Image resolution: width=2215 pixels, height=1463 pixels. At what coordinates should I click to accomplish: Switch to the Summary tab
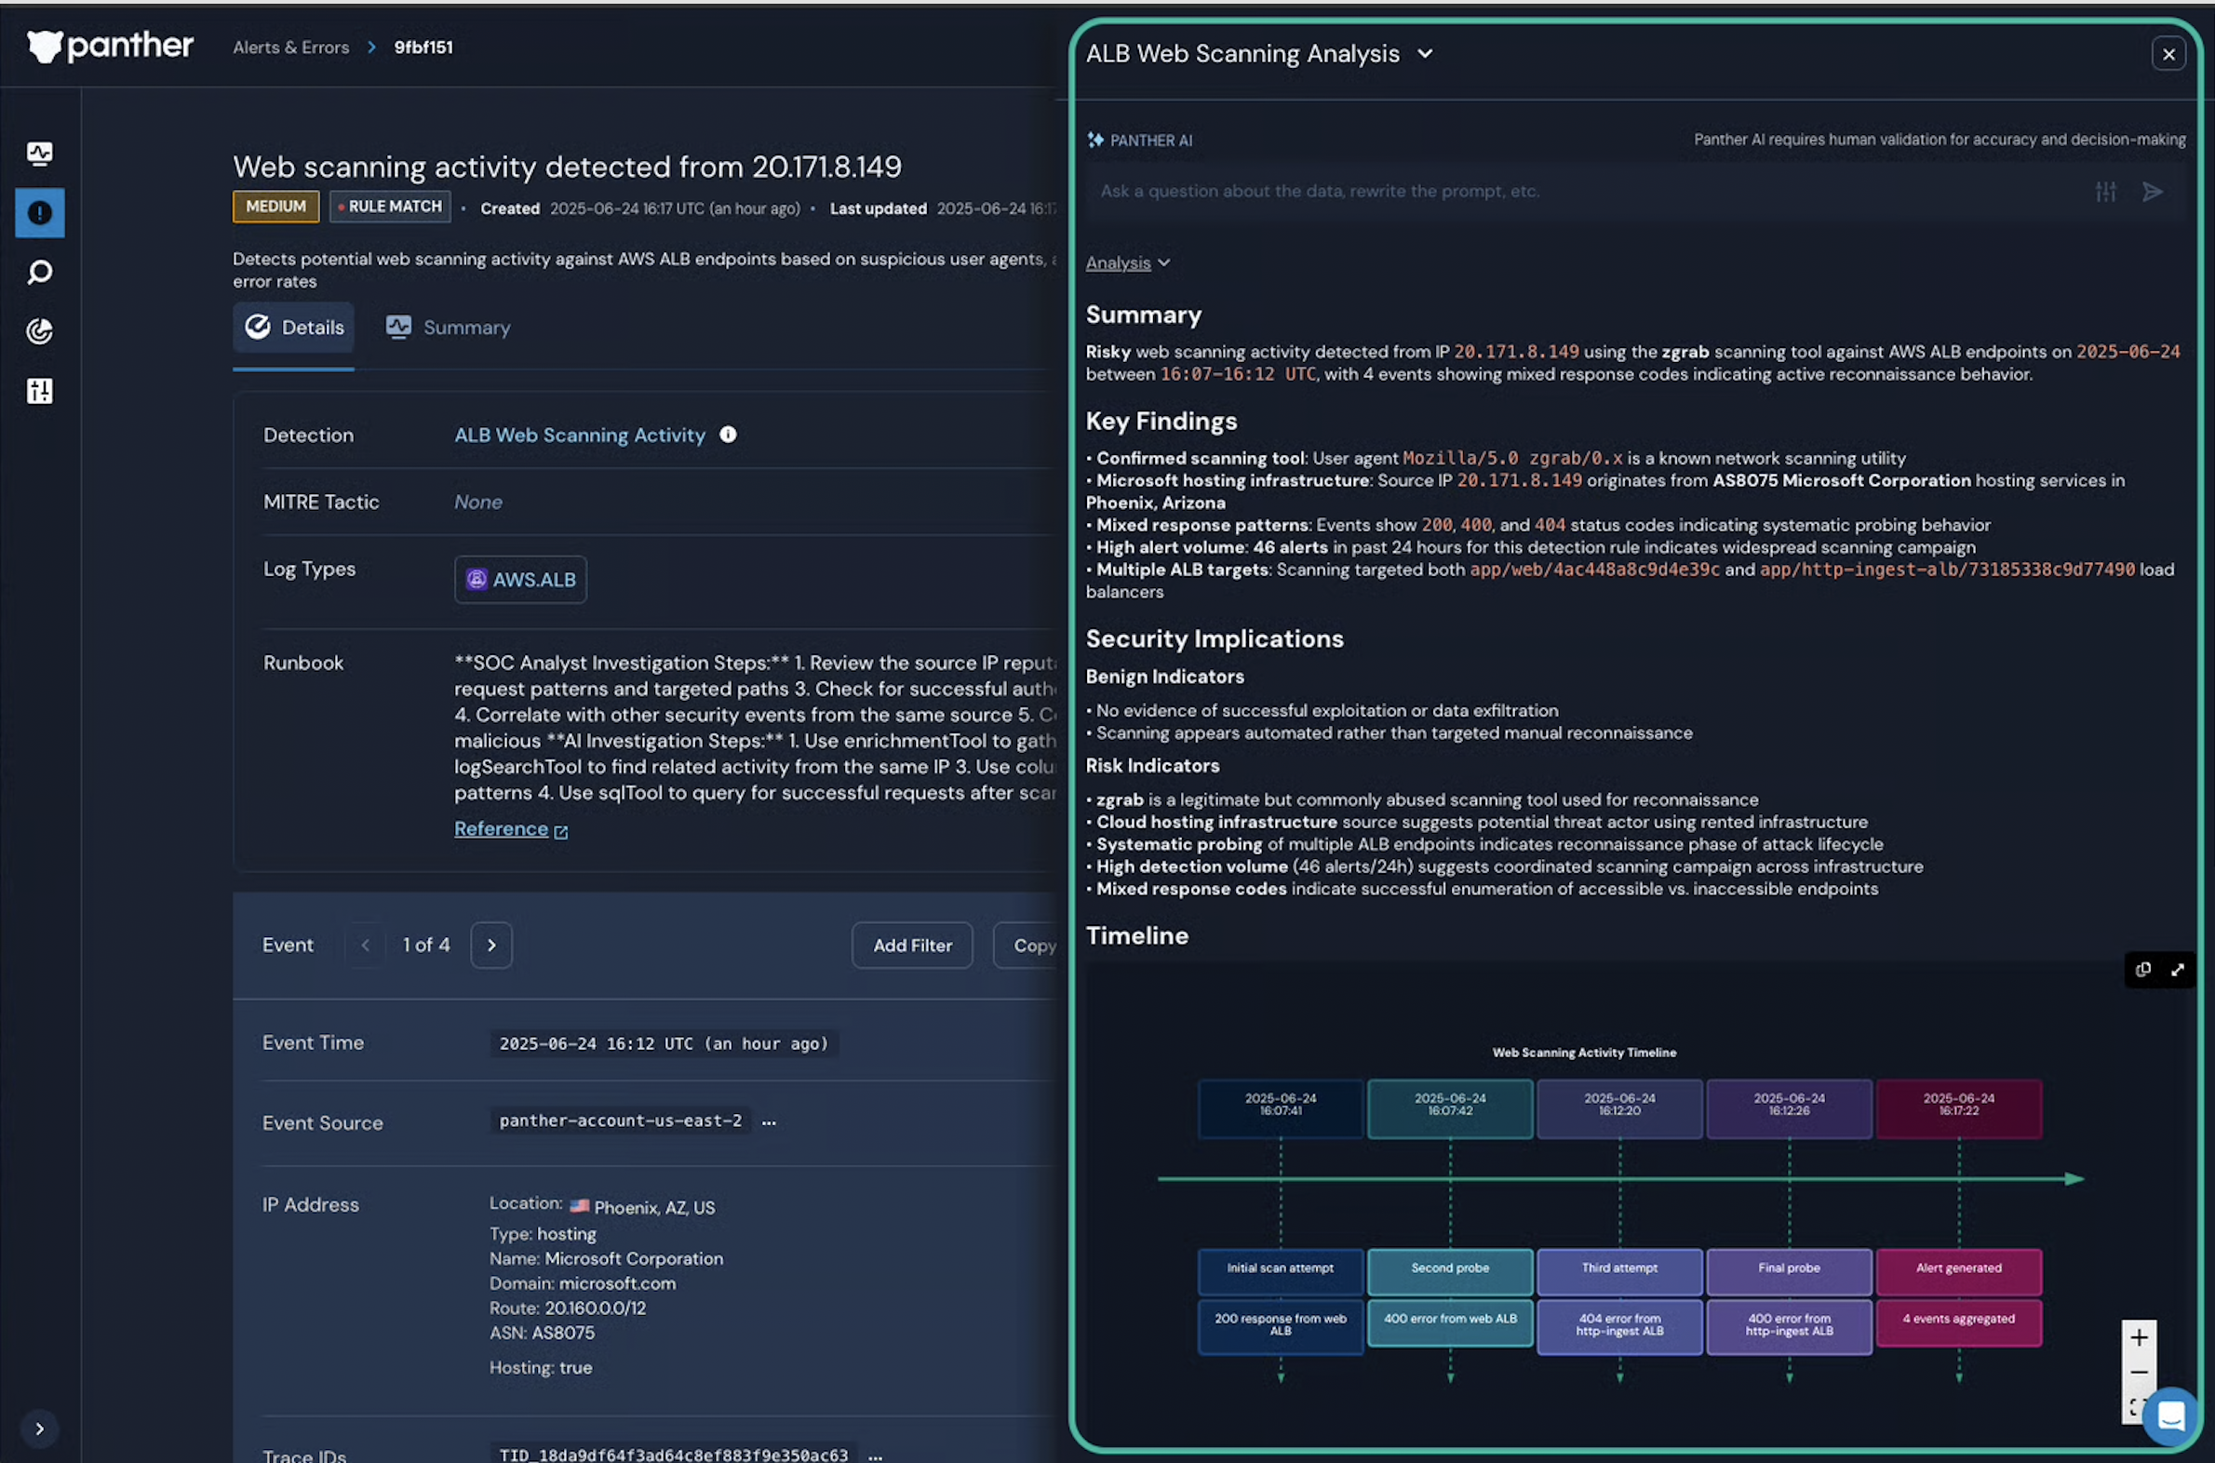pyautogui.click(x=449, y=328)
